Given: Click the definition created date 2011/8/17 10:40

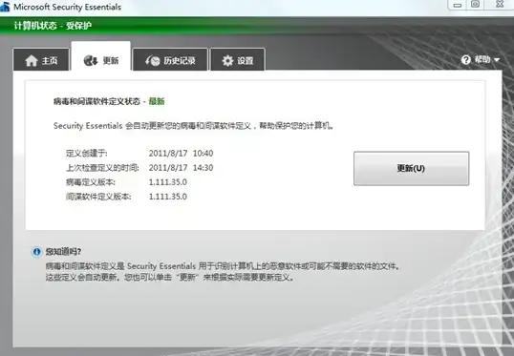Looking at the screenshot, I should [181, 153].
